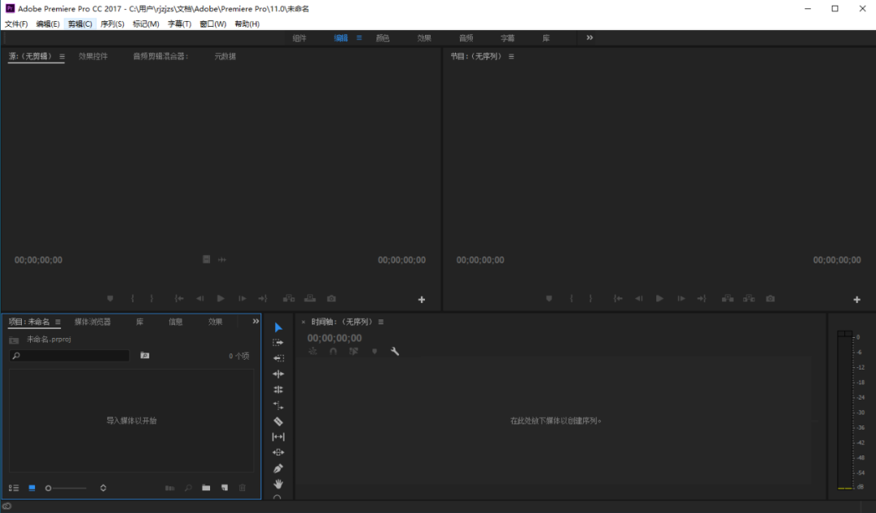Click New Item icon in Project panel
The image size is (876, 513).
point(225,488)
